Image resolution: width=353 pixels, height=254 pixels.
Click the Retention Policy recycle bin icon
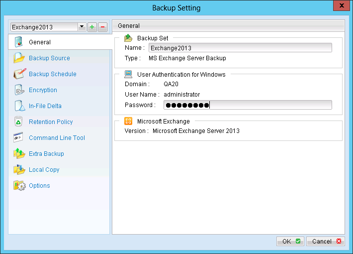coord(19,122)
